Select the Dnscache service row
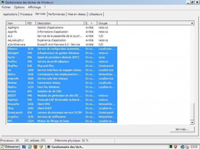This screenshot has width=200, height=150. click(x=62, y=104)
